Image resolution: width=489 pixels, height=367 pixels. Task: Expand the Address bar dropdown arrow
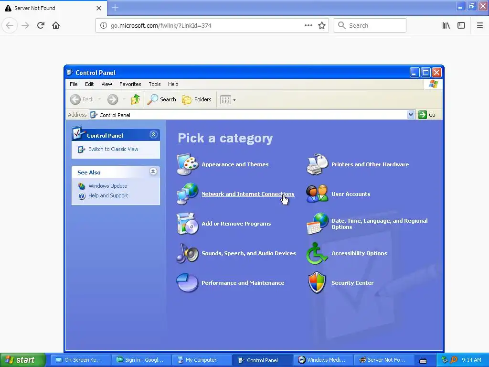point(411,115)
